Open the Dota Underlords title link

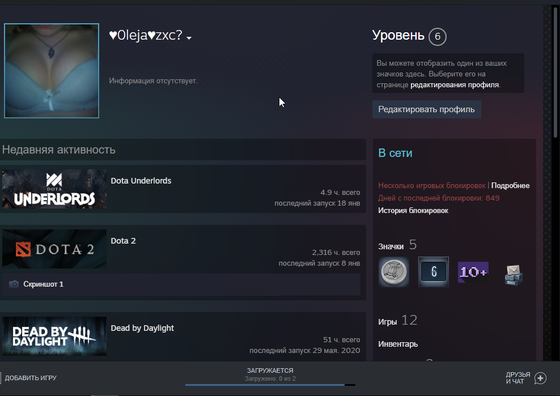coord(141,181)
